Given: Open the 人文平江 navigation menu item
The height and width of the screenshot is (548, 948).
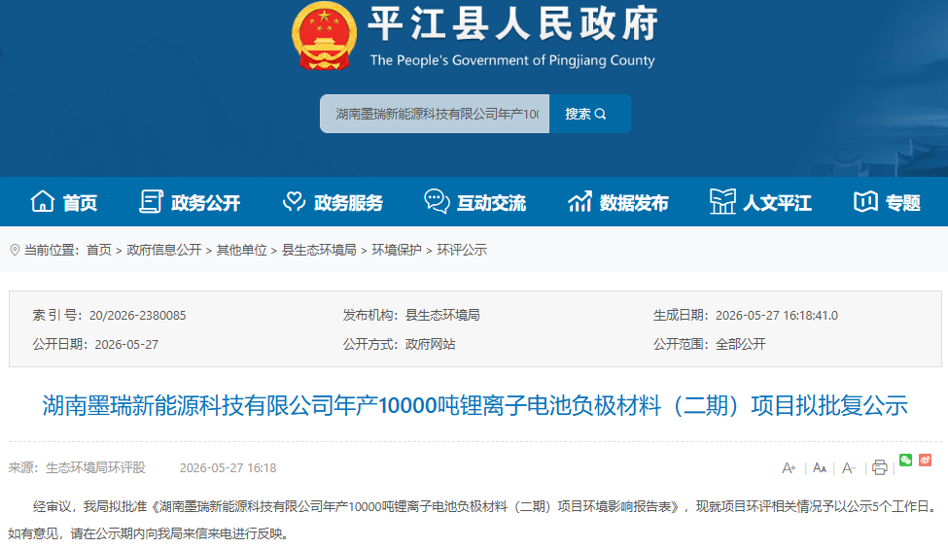Looking at the screenshot, I should 760,202.
